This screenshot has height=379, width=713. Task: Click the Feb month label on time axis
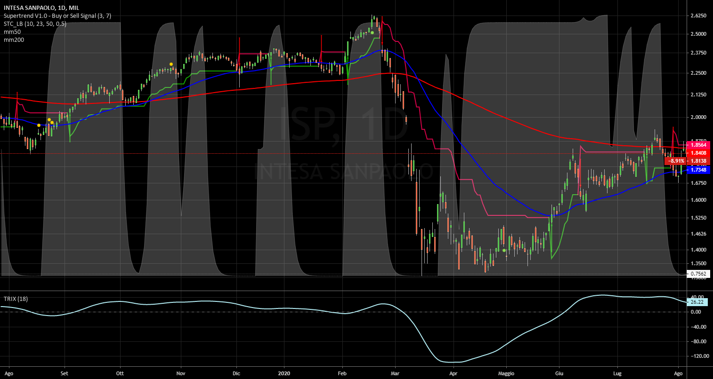coord(342,374)
